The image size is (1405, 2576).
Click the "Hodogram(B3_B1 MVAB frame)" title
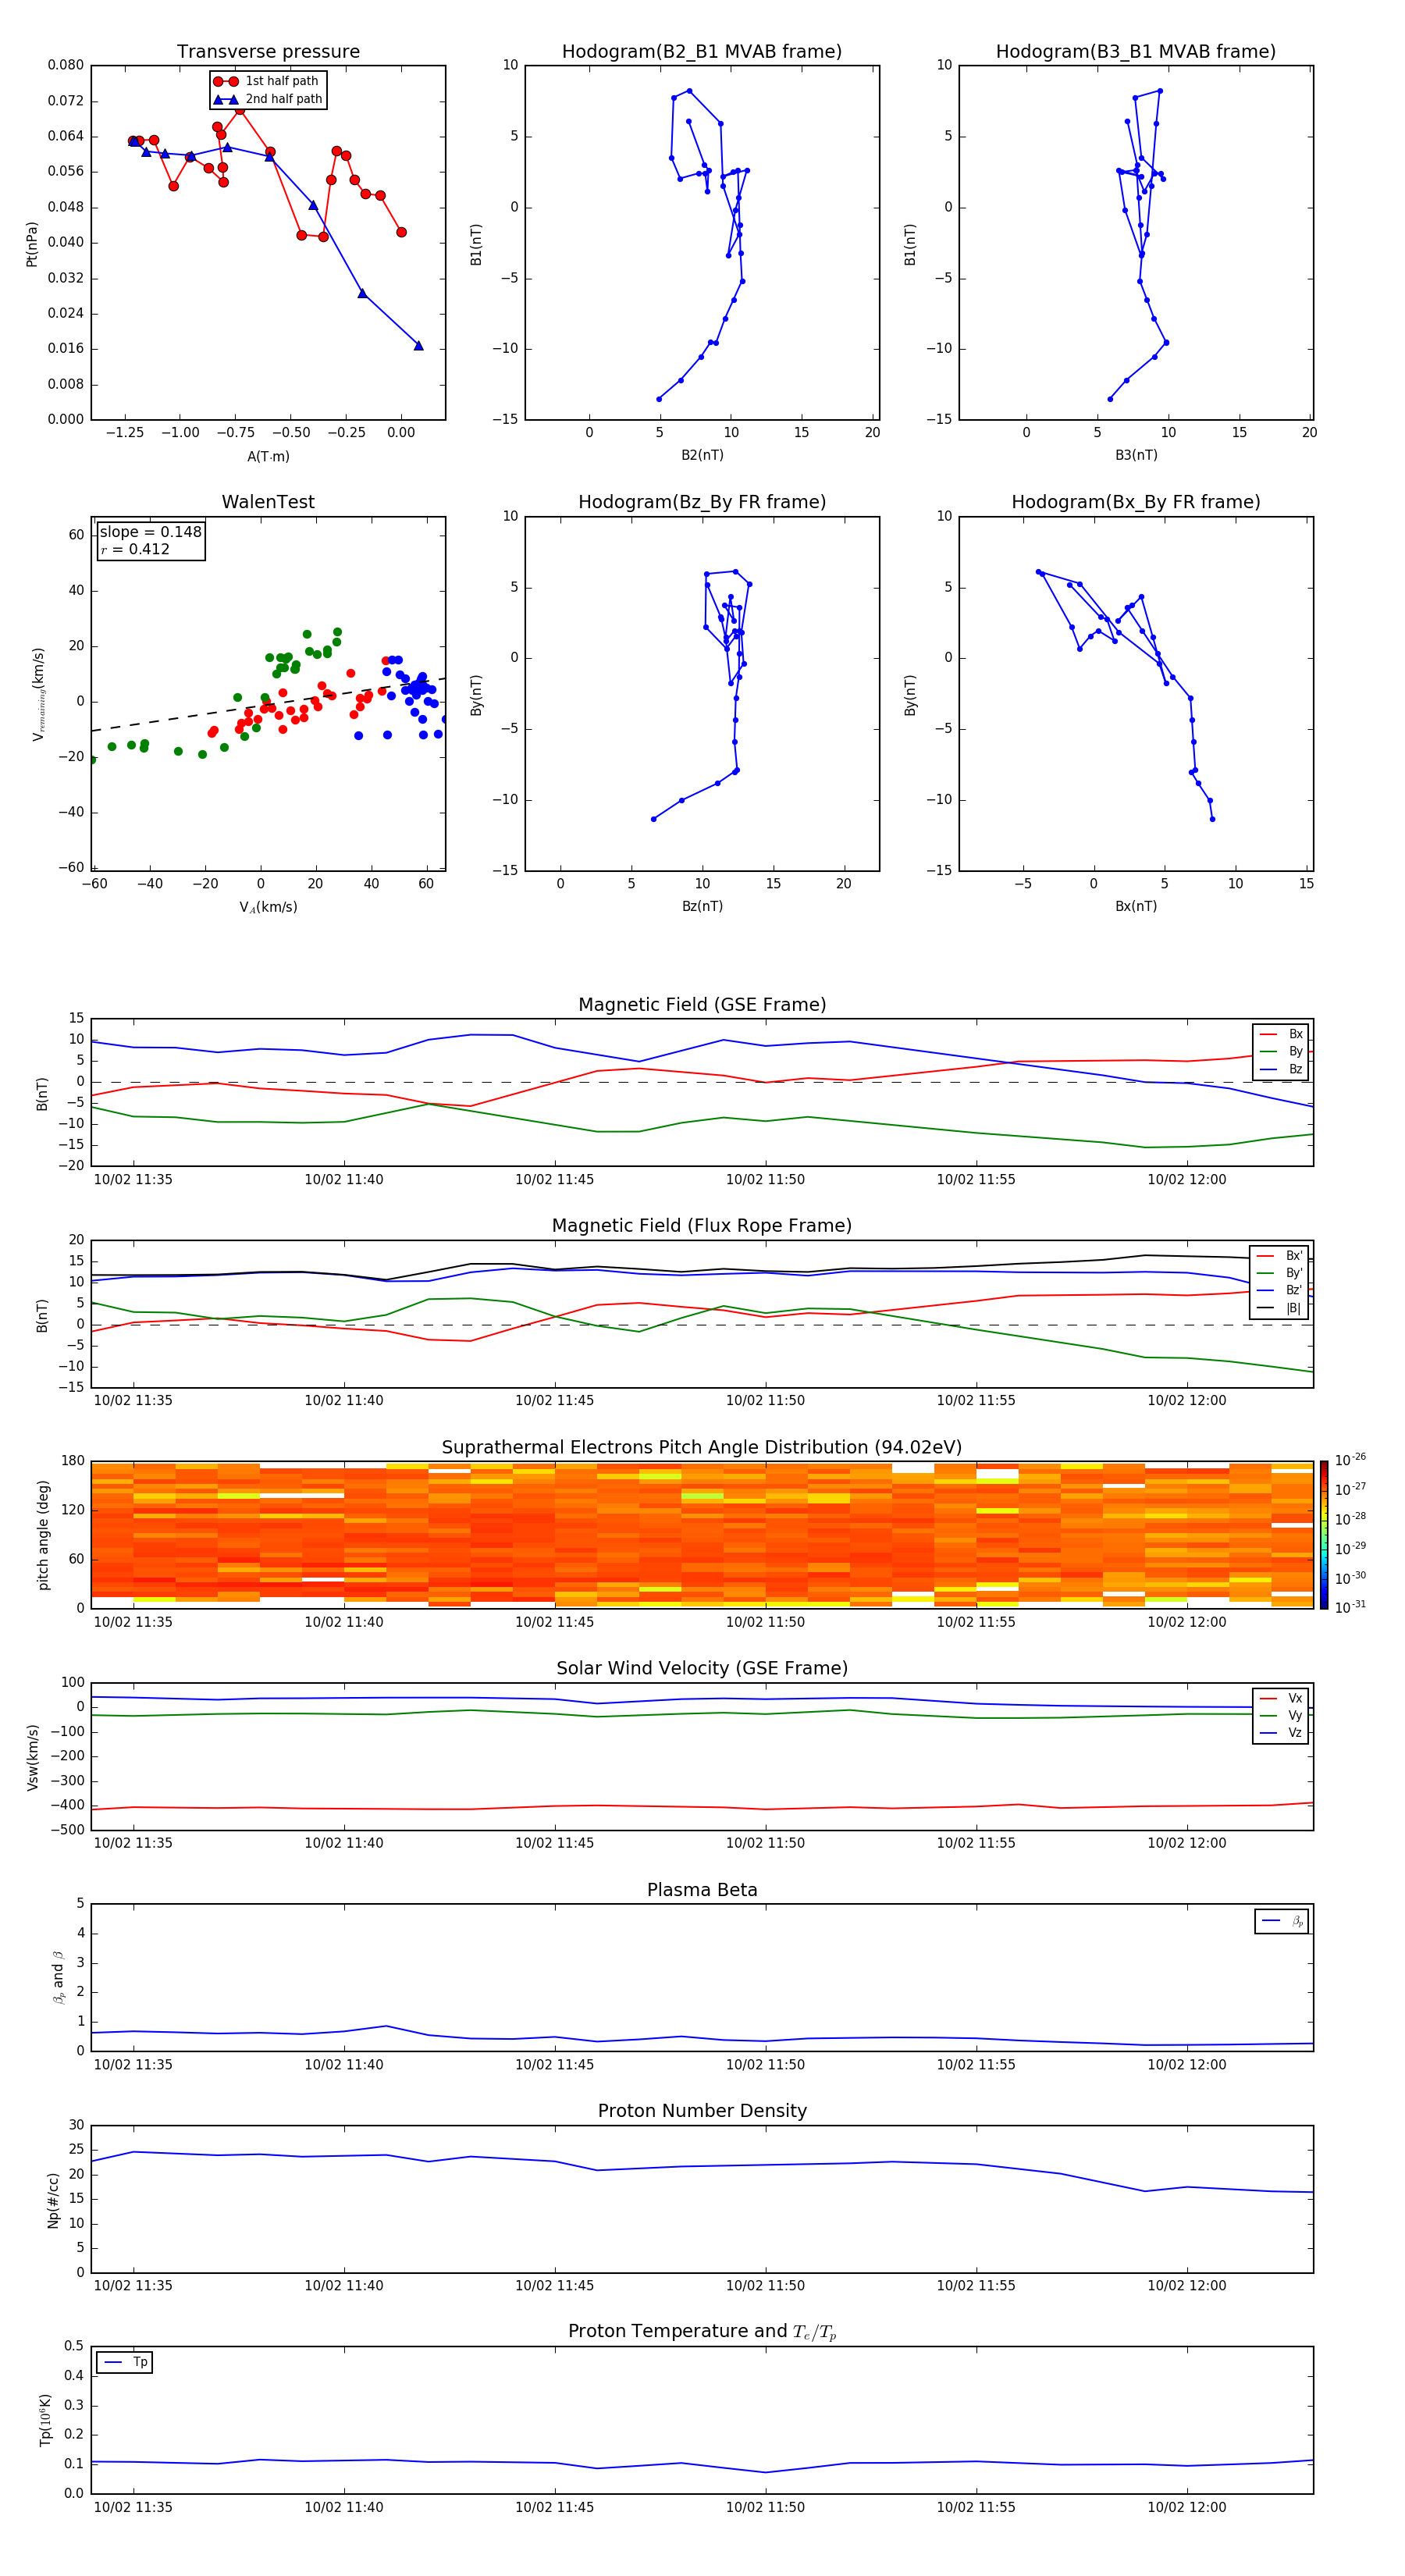tap(1136, 51)
